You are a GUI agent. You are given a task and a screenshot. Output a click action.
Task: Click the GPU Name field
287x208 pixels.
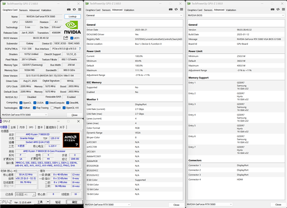coord(41,16)
